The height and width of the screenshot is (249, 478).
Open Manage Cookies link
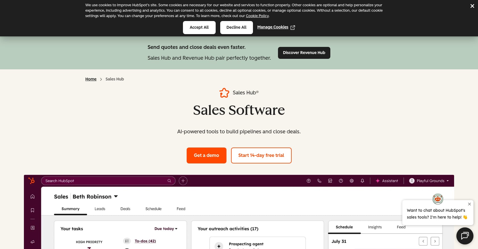pyautogui.click(x=273, y=27)
